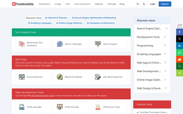This screenshot has height=114, width=183.
Task: Click the copy link share icon
Action: (x=180, y=66)
